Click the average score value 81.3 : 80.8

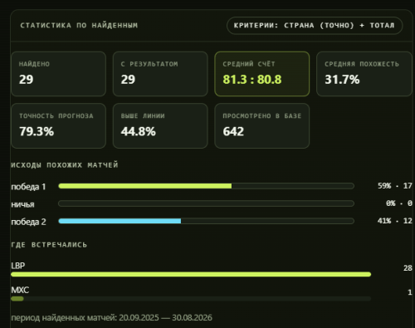point(252,80)
